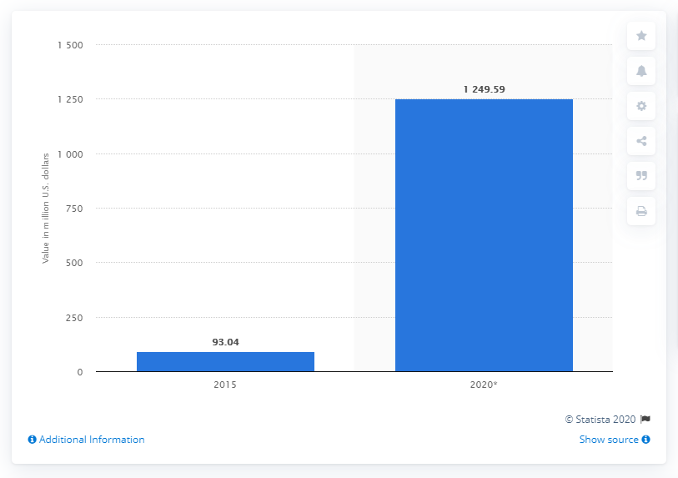Click the info icon beside Additional Information

[x=32, y=440]
